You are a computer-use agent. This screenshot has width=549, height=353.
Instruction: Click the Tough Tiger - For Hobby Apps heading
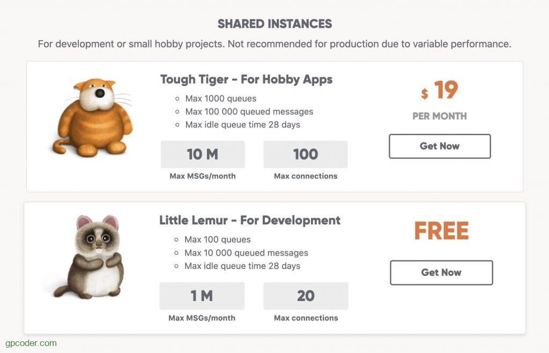pyautogui.click(x=246, y=80)
